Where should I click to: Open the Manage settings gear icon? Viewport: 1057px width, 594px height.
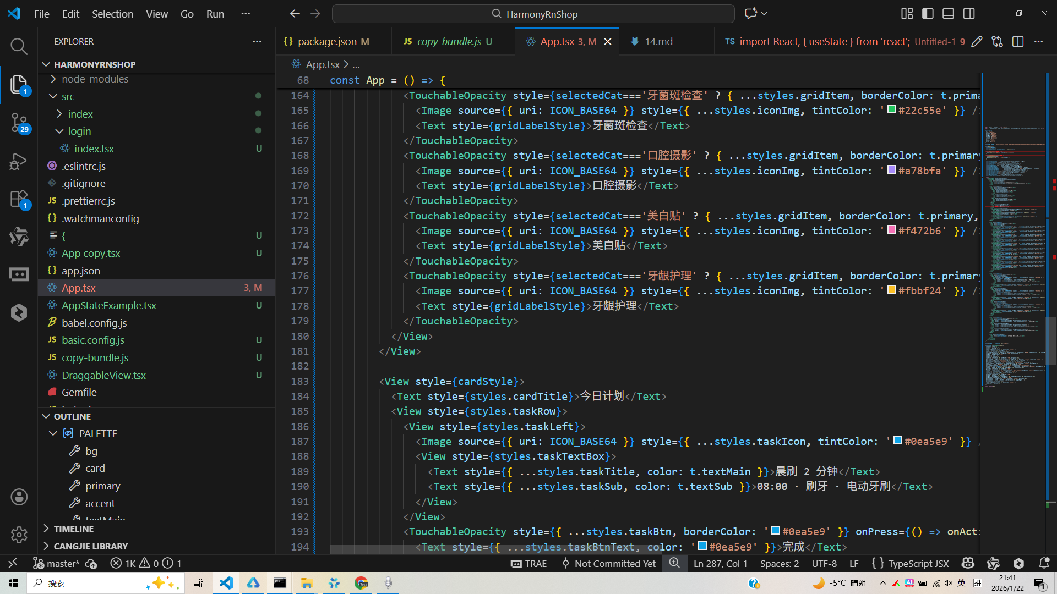19,535
